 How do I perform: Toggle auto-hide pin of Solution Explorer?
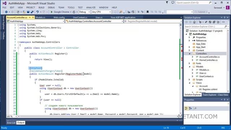[x=225, y=18]
